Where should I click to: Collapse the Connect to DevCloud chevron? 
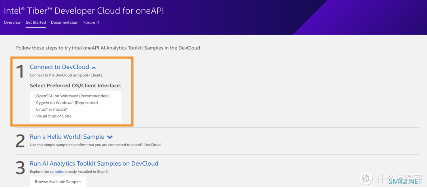click(x=94, y=67)
